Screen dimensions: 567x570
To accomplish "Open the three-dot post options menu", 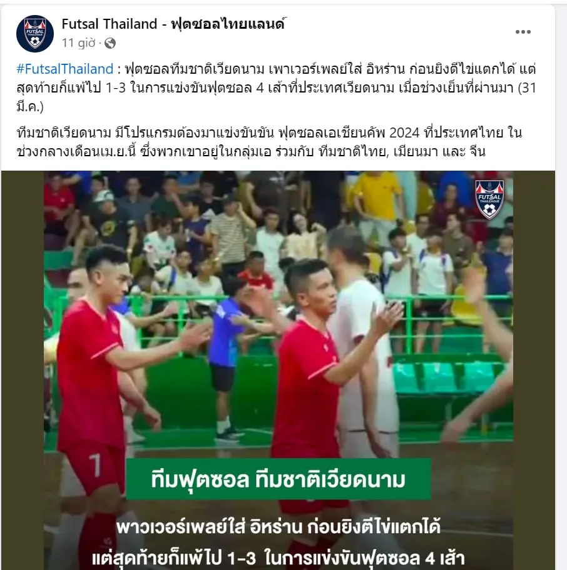I will pos(523,32).
